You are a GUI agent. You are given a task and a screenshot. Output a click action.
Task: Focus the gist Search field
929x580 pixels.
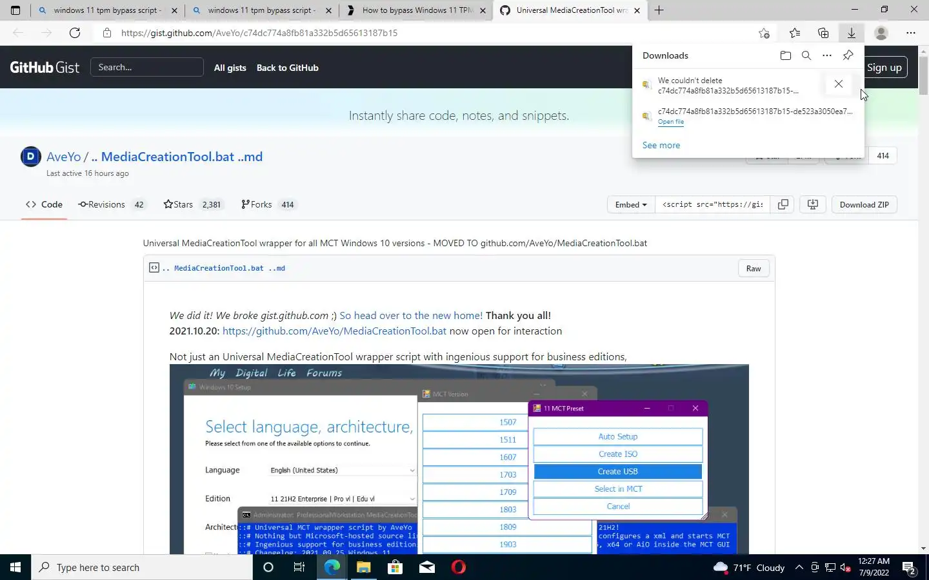[147, 67]
